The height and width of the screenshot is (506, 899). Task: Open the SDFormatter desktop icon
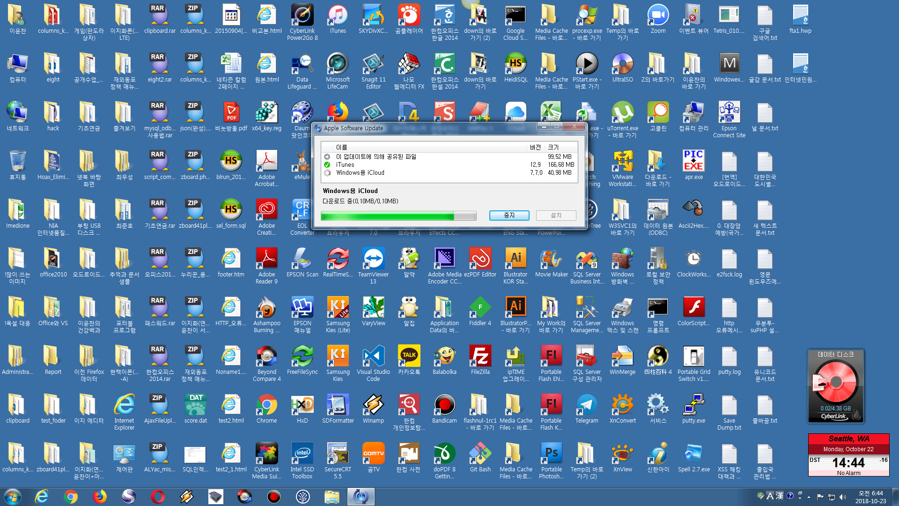[338, 409]
